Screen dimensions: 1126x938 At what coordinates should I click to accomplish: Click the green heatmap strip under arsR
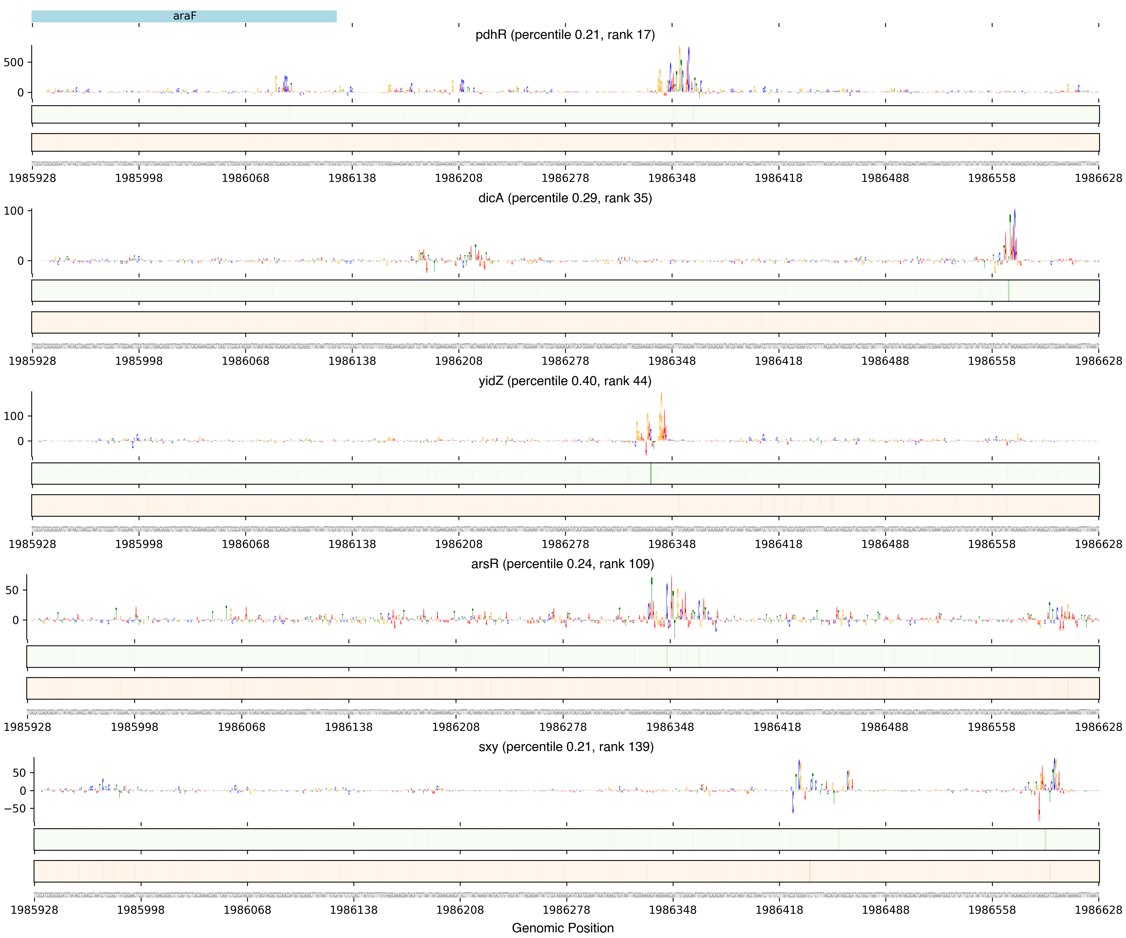[563, 657]
